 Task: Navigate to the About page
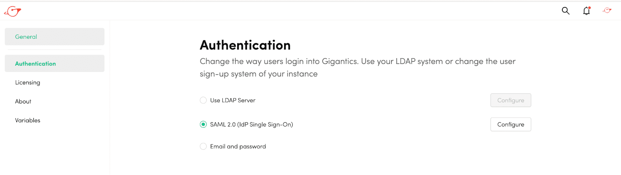[x=23, y=101]
